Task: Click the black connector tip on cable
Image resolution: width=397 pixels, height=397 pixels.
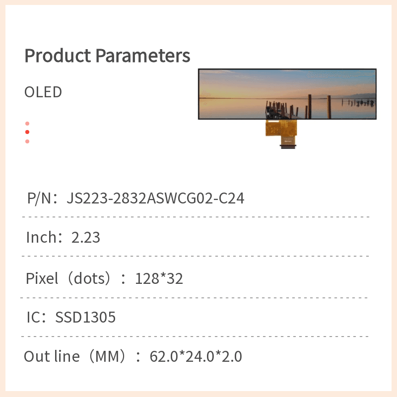Action: [x=288, y=146]
